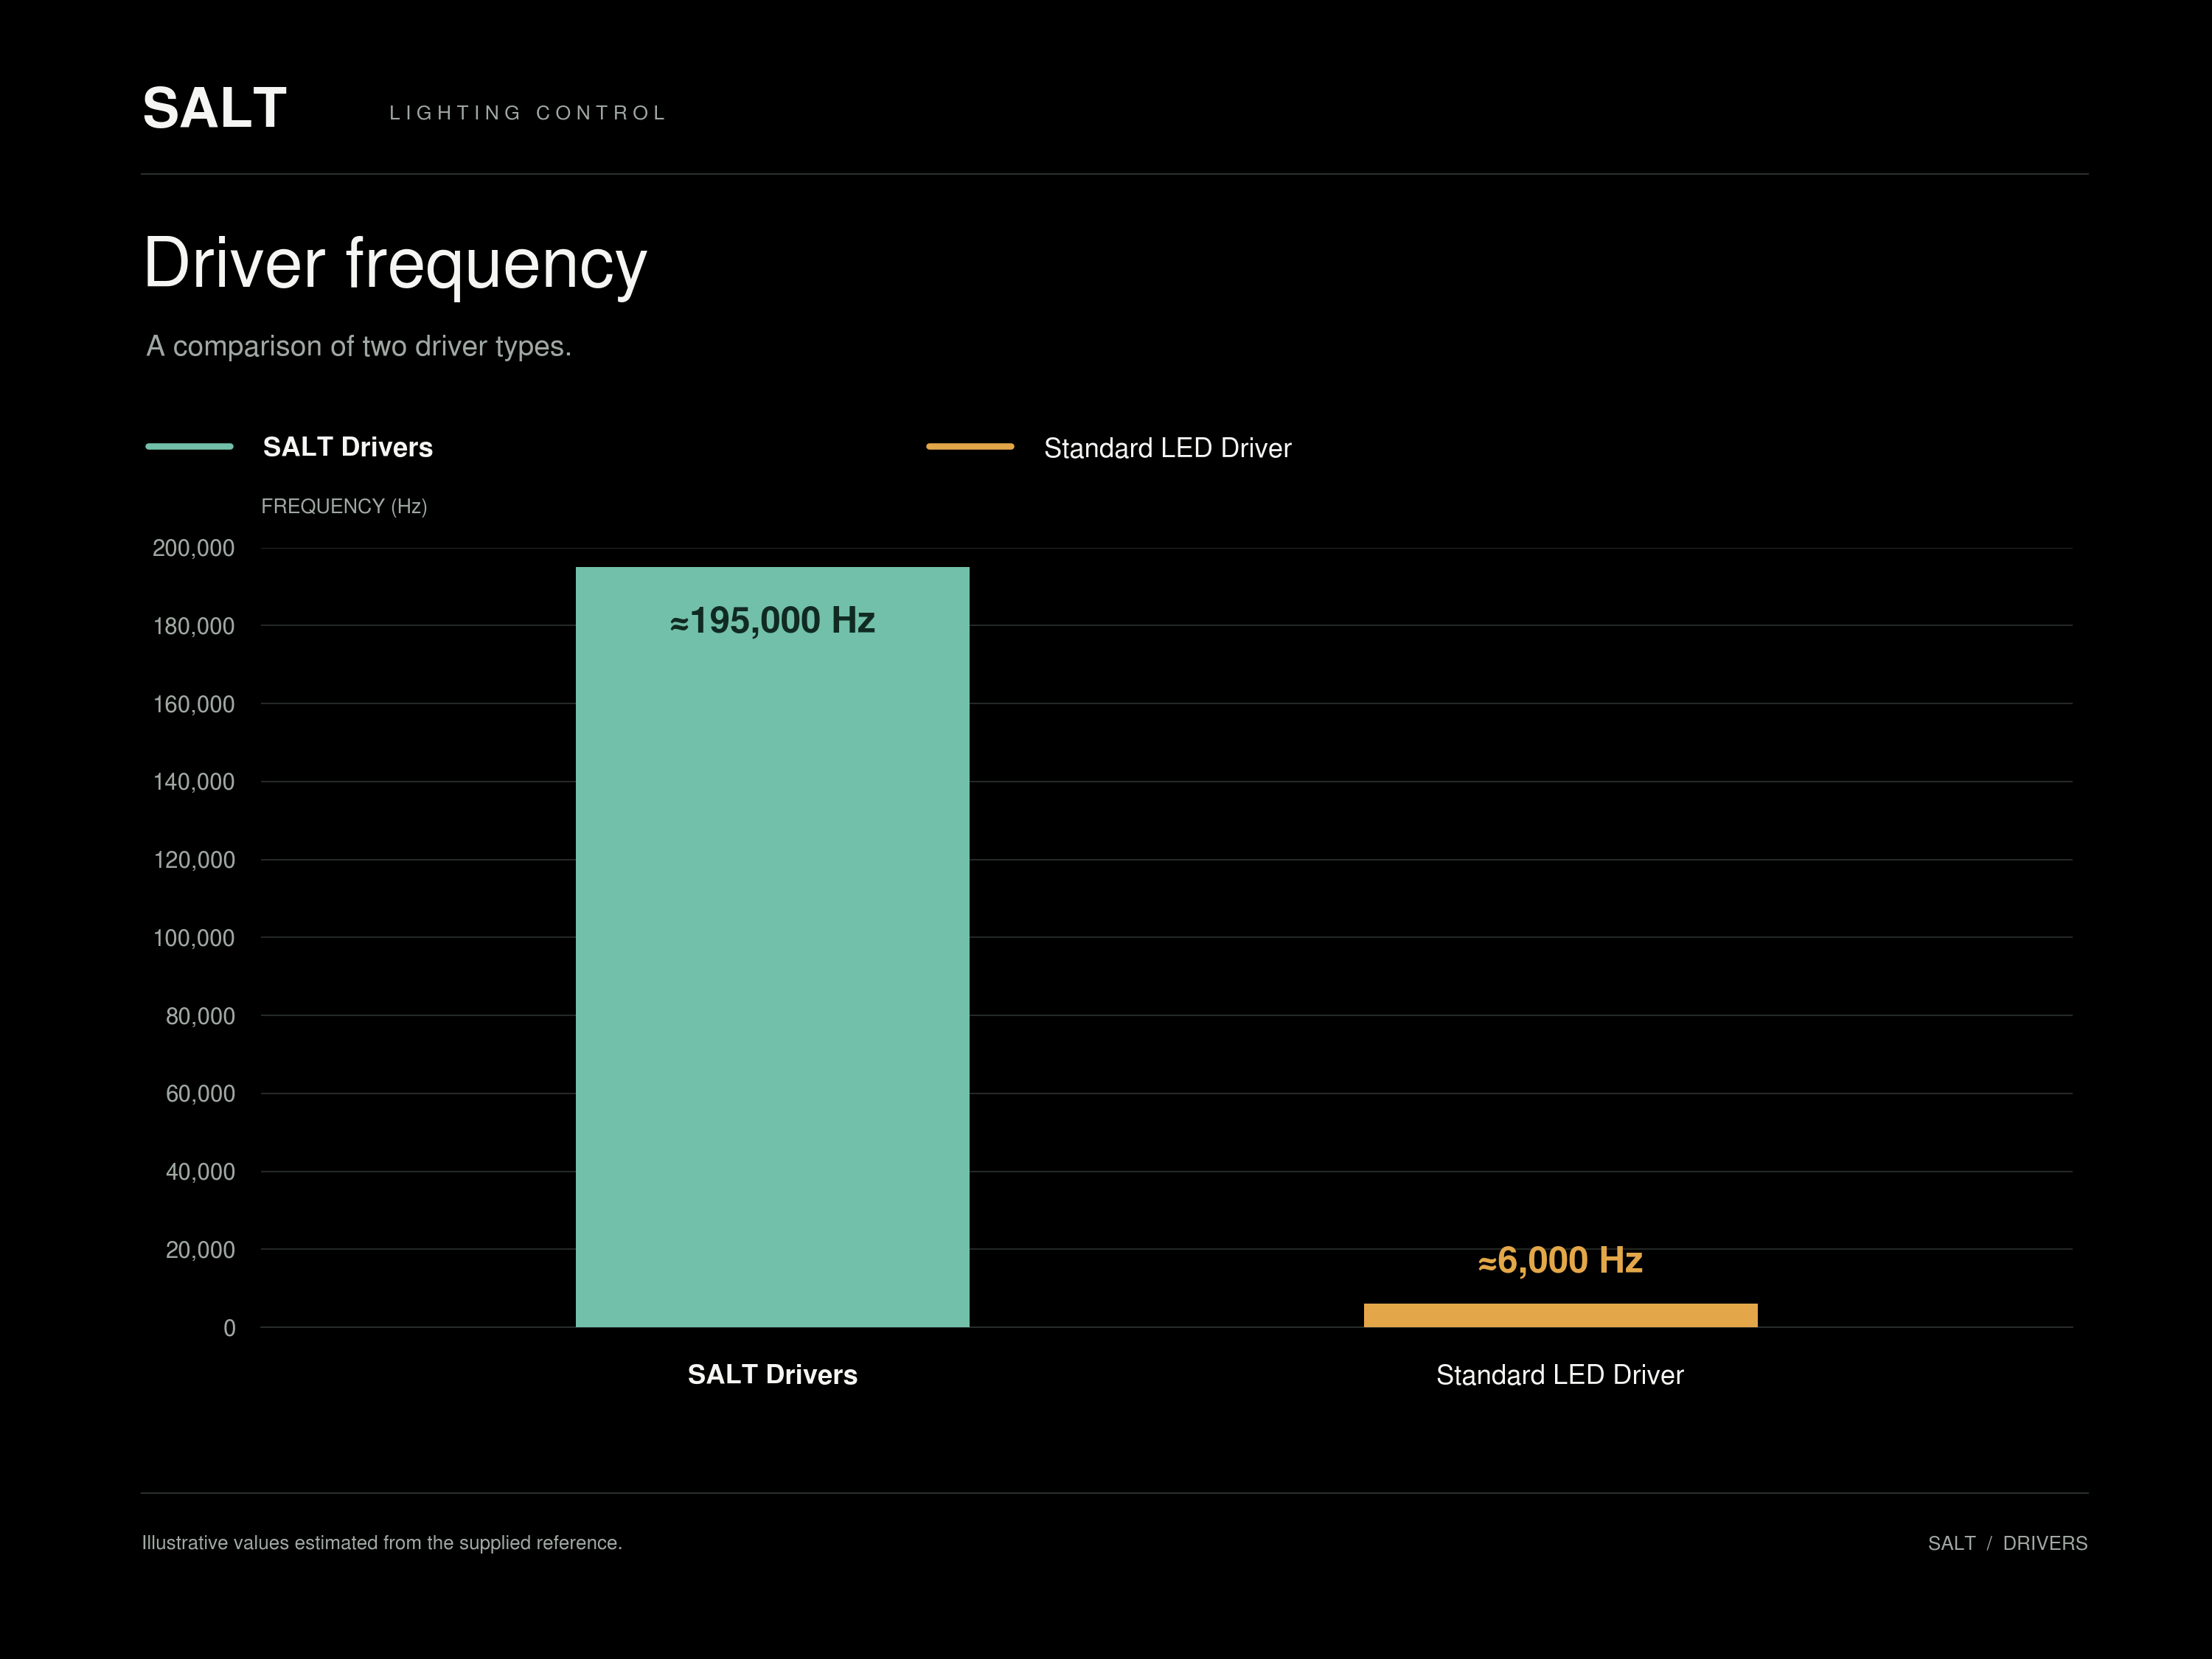Viewport: 2212px width, 1659px height.
Task: Click the subtitle 'A comparison of two driver types.'
Action: click(x=358, y=346)
